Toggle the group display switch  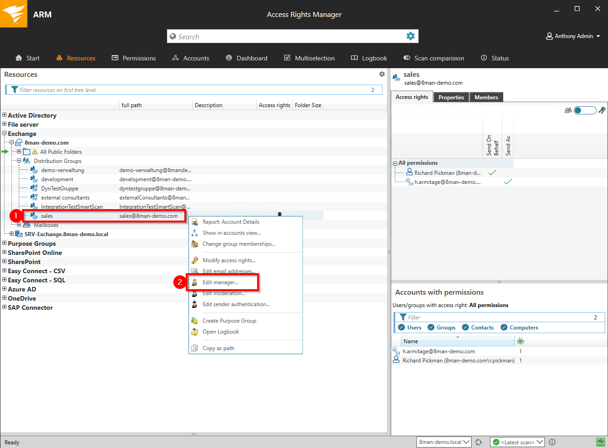[585, 110]
